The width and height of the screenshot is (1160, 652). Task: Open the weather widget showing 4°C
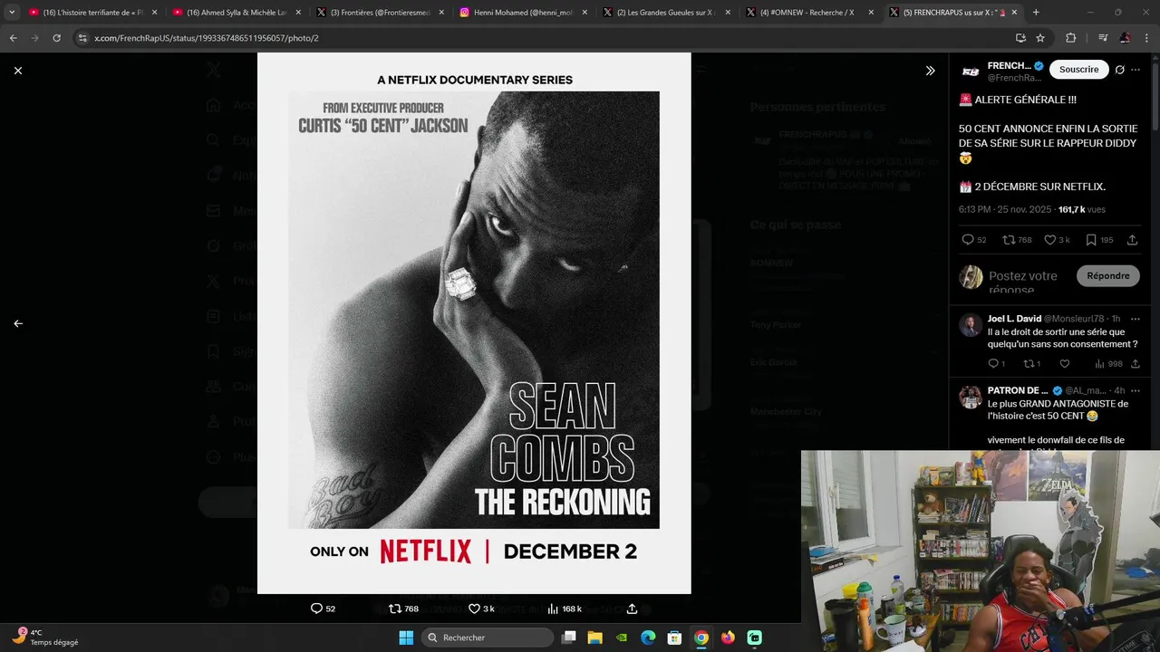point(45,638)
